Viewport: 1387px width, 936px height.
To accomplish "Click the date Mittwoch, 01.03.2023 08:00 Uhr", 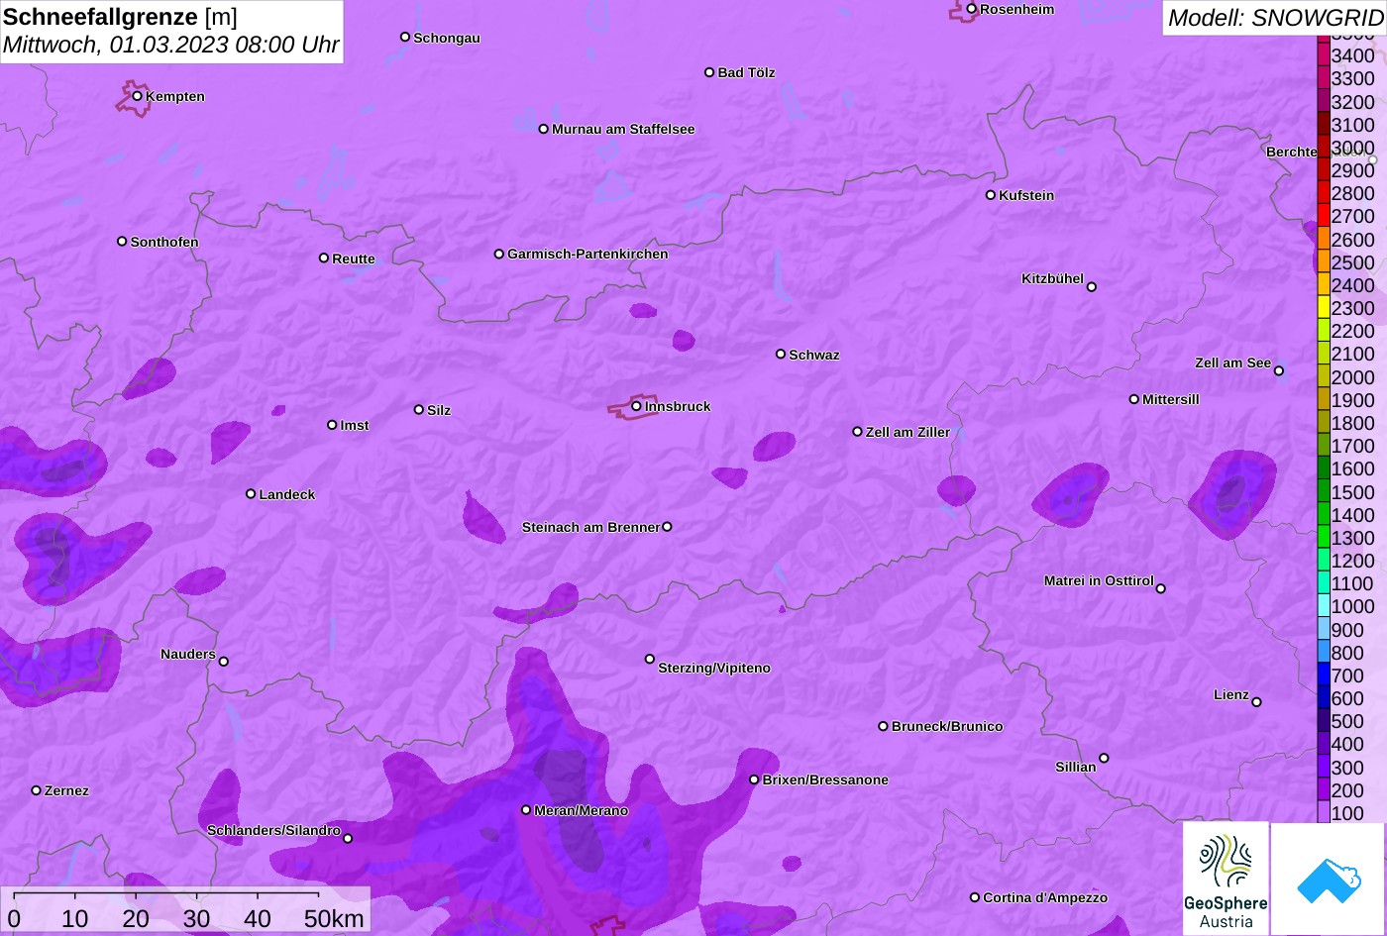I will (170, 45).
